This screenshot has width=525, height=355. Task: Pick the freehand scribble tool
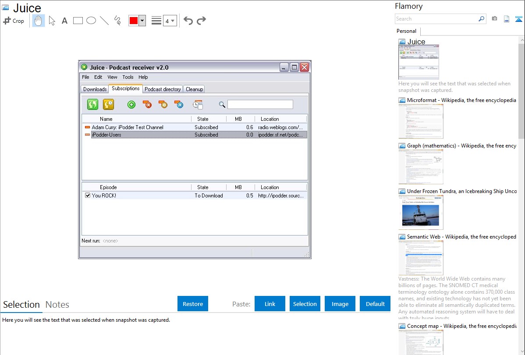(x=117, y=21)
